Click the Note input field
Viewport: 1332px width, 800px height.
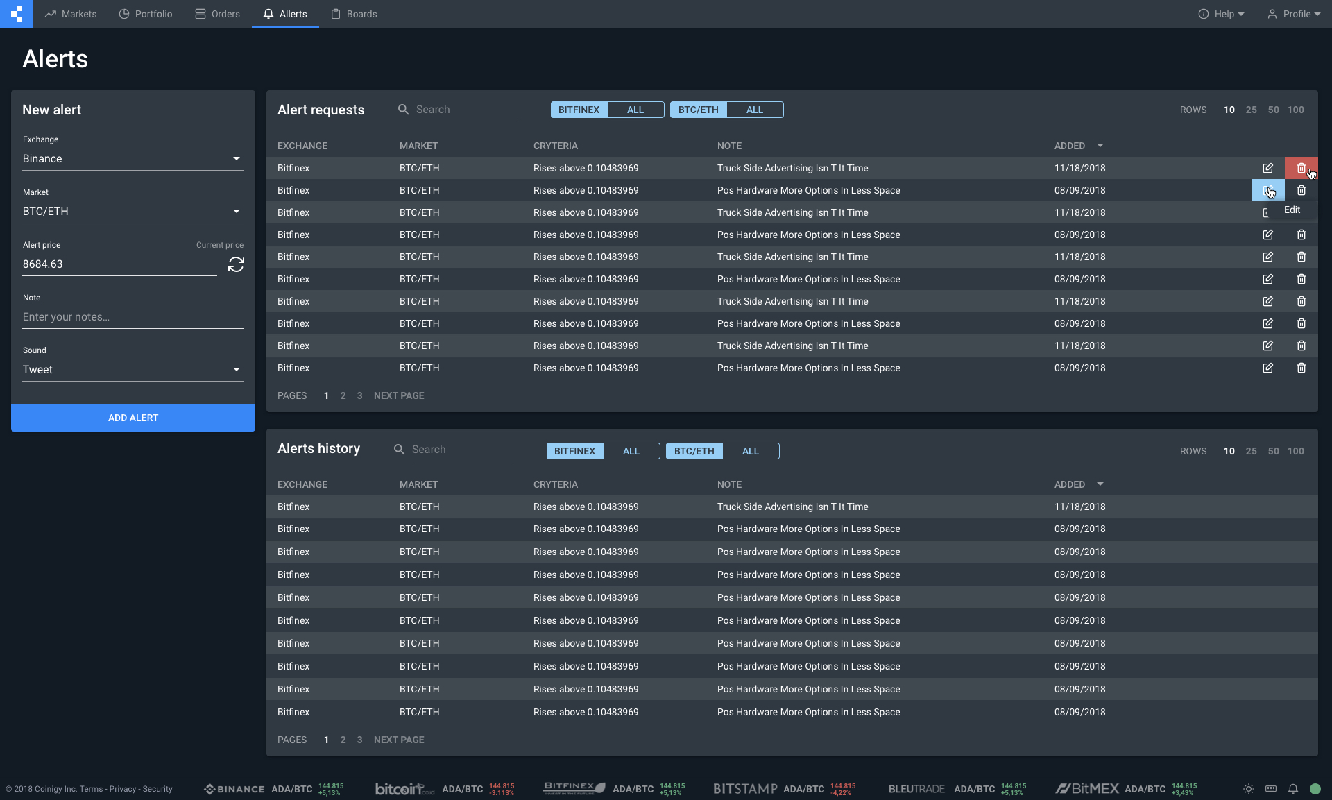133,317
